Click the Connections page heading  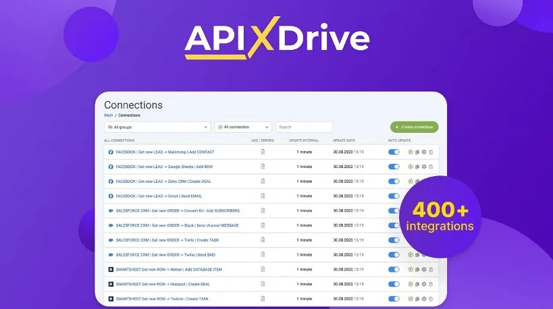133,105
